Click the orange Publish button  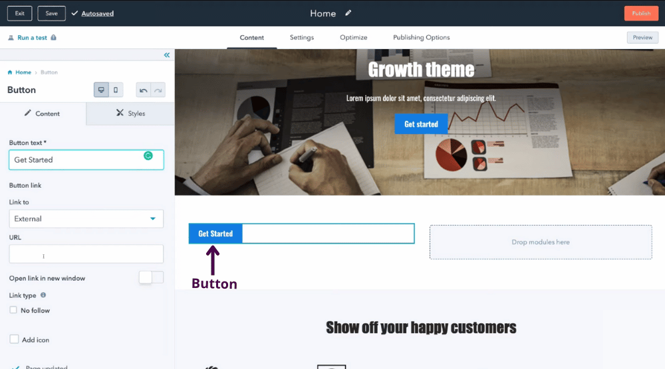[641, 13]
